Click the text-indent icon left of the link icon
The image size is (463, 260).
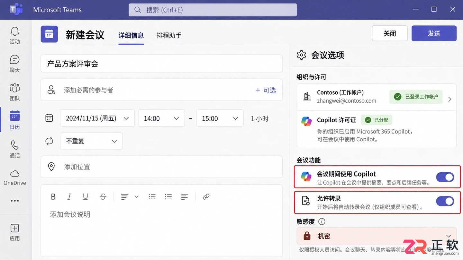(x=184, y=197)
